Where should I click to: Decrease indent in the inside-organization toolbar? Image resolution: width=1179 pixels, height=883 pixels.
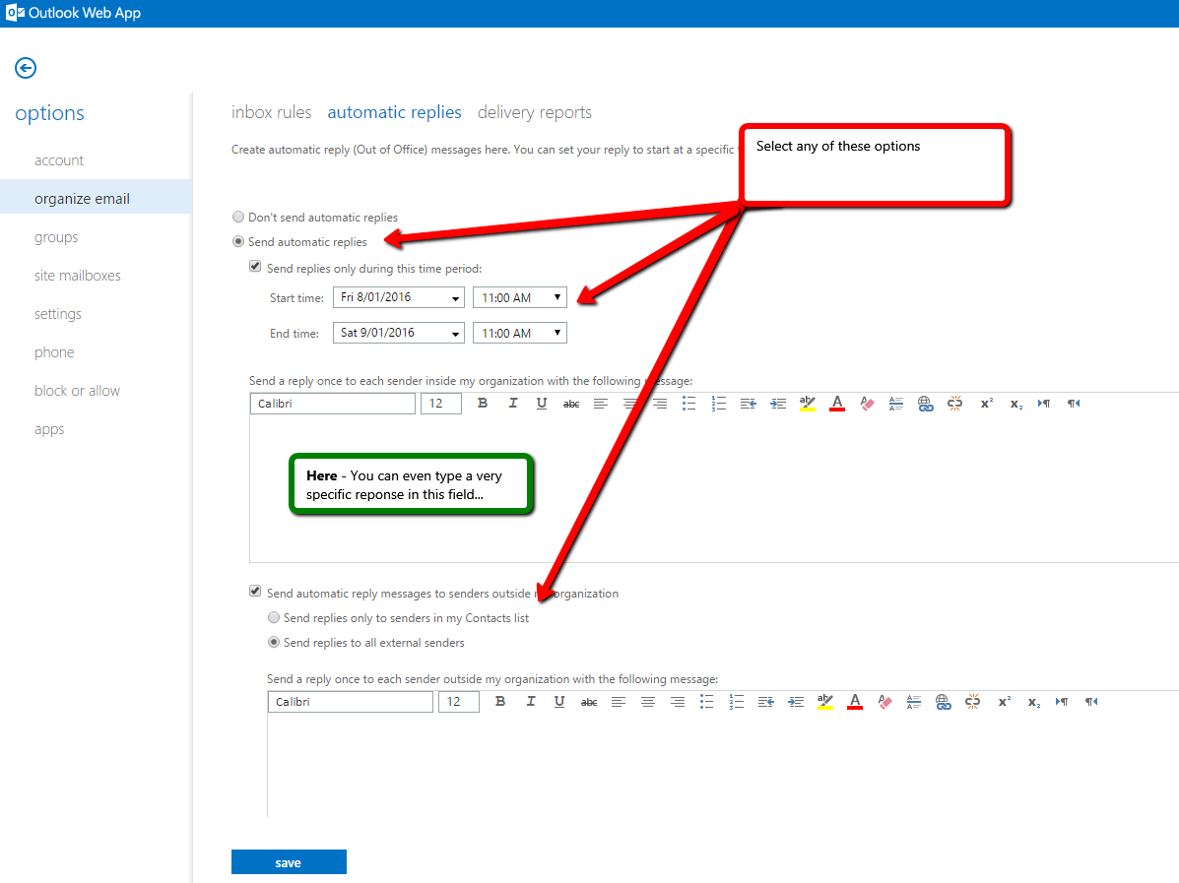pyautogui.click(x=749, y=404)
